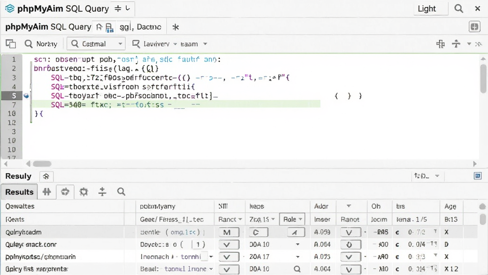Click the Noray button in toolbar

(x=41, y=44)
